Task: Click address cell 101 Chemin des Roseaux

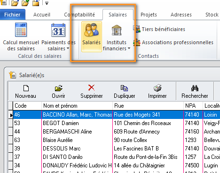Action: 148,123
